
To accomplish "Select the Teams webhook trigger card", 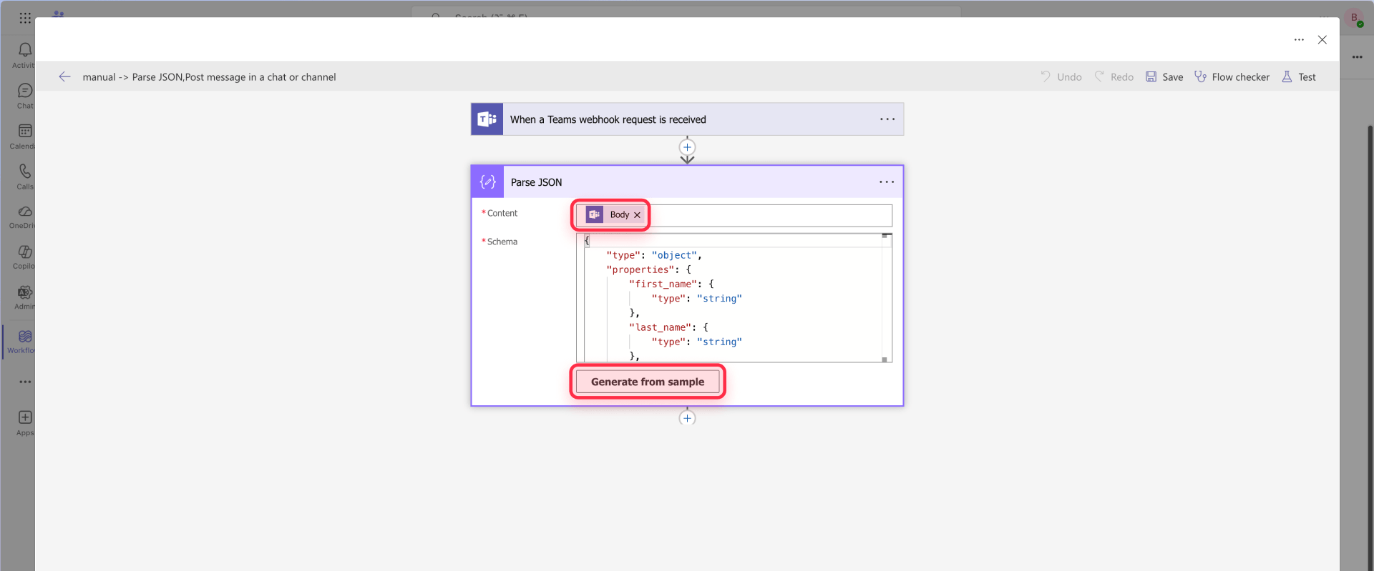I will click(687, 119).
